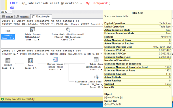Click the Ordered False row

pos(138,84)
